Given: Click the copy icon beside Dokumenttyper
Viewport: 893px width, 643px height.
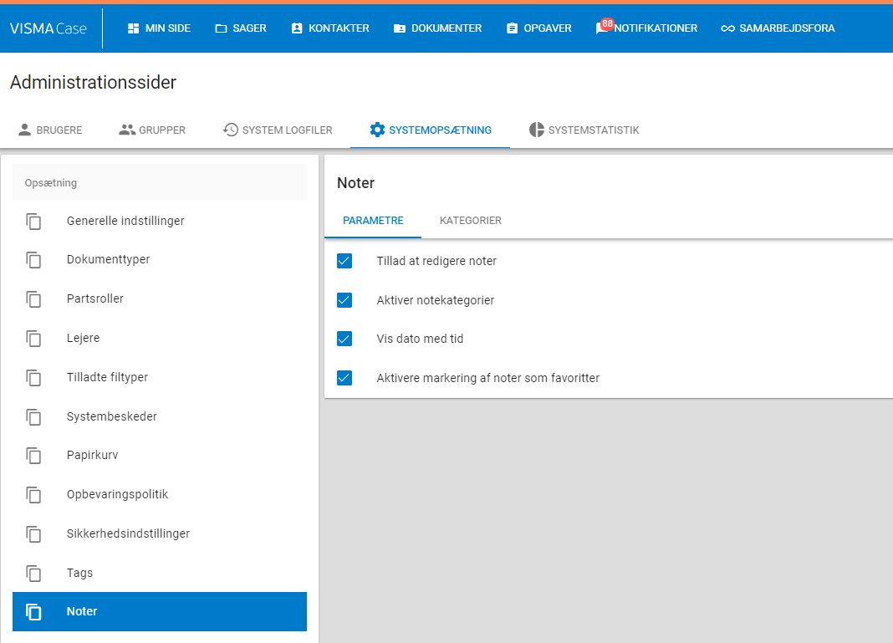Looking at the screenshot, I should tap(33, 260).
